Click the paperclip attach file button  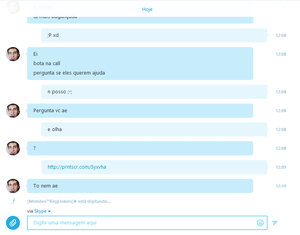pos(13,223)
